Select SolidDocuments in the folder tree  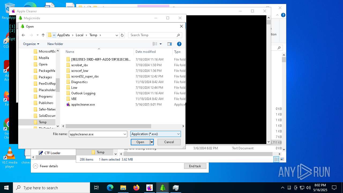[47, 116]
